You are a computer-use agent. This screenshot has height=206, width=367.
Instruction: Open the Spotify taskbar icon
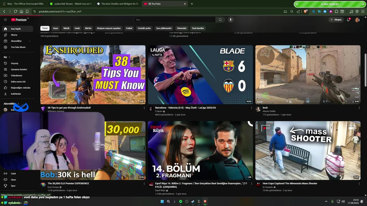pos(181,201)
